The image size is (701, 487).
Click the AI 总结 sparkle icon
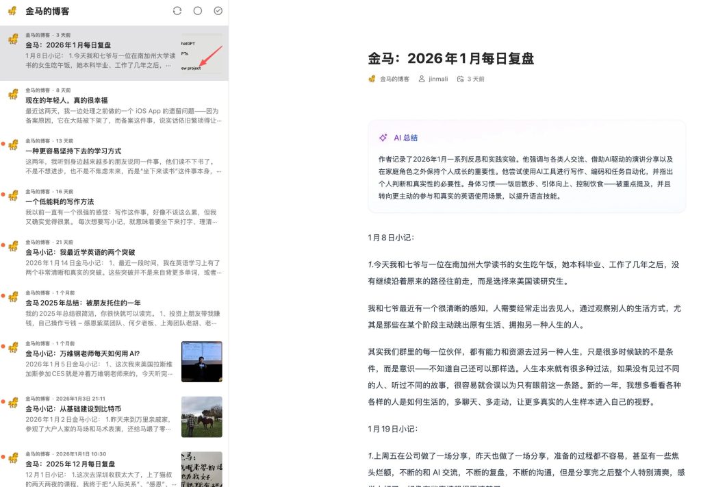tap(383, 138)
